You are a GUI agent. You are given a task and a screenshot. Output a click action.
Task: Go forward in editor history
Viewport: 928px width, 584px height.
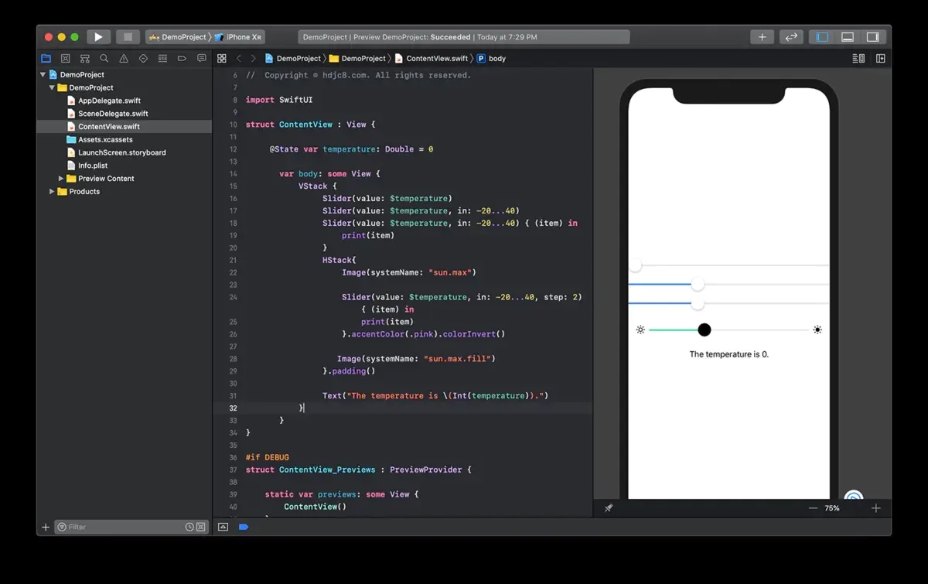pyautogui.click(x=253, y=58)
